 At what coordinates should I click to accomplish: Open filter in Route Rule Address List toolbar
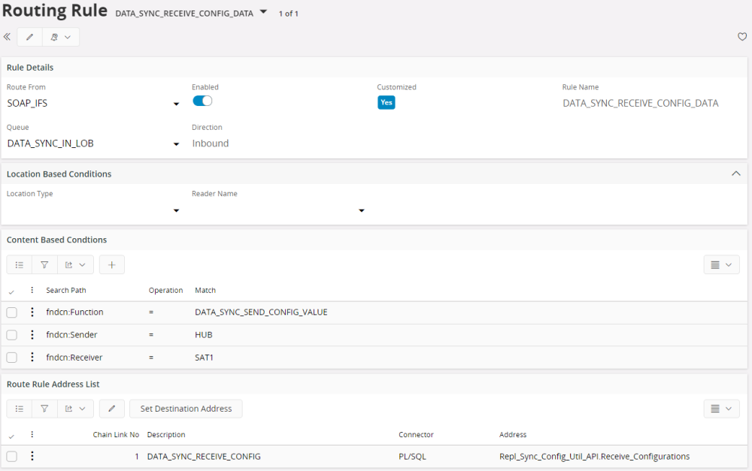[x=44, y=409]
